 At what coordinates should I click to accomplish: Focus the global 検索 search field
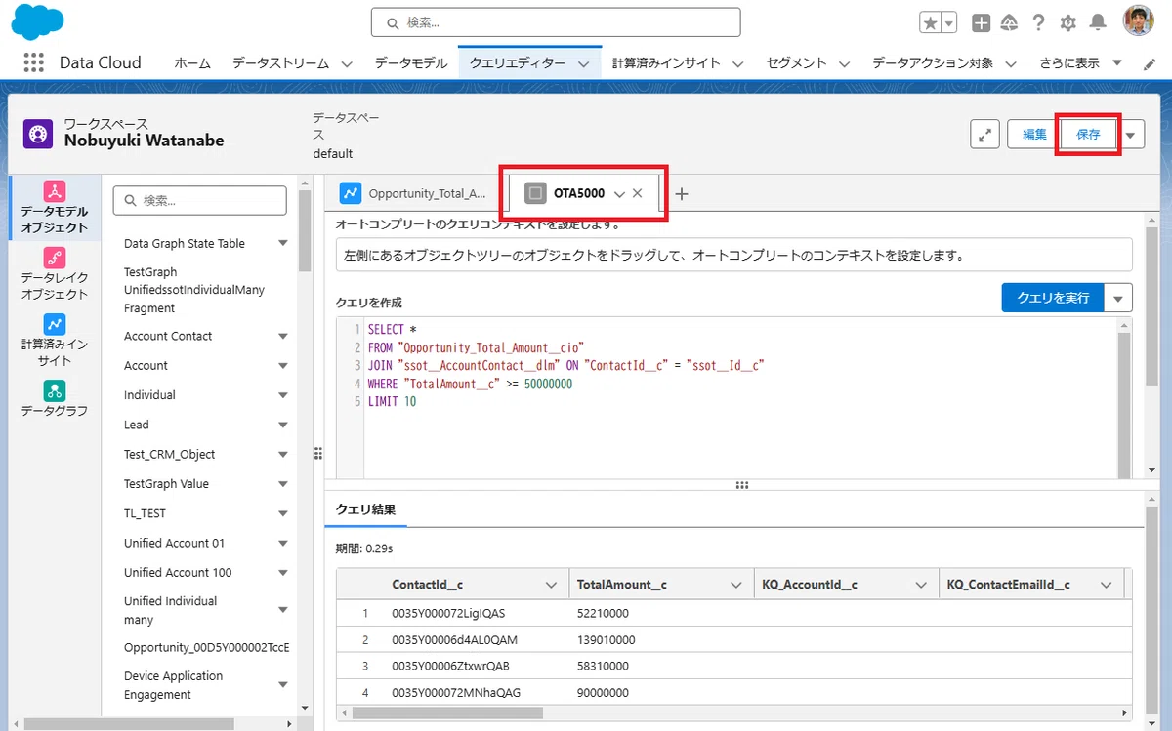[x=556, y=22]
